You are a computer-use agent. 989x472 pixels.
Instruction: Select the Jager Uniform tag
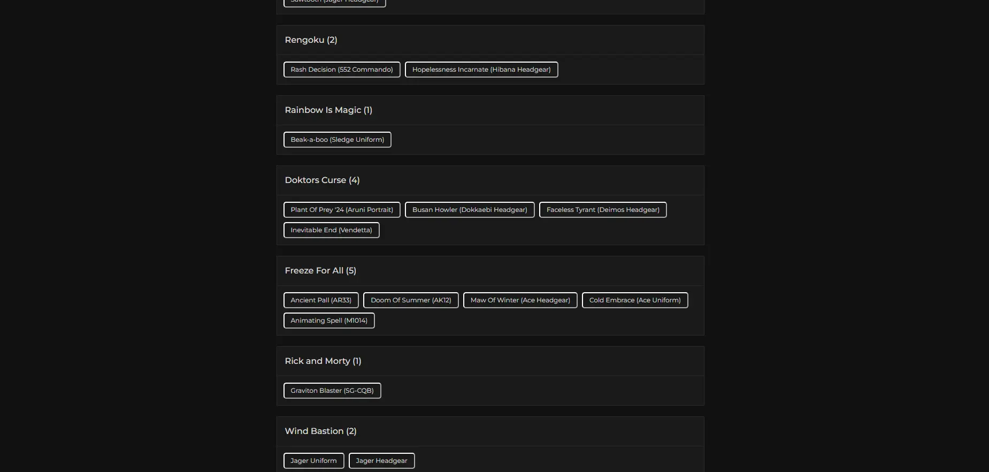click(x=313, y=461)
